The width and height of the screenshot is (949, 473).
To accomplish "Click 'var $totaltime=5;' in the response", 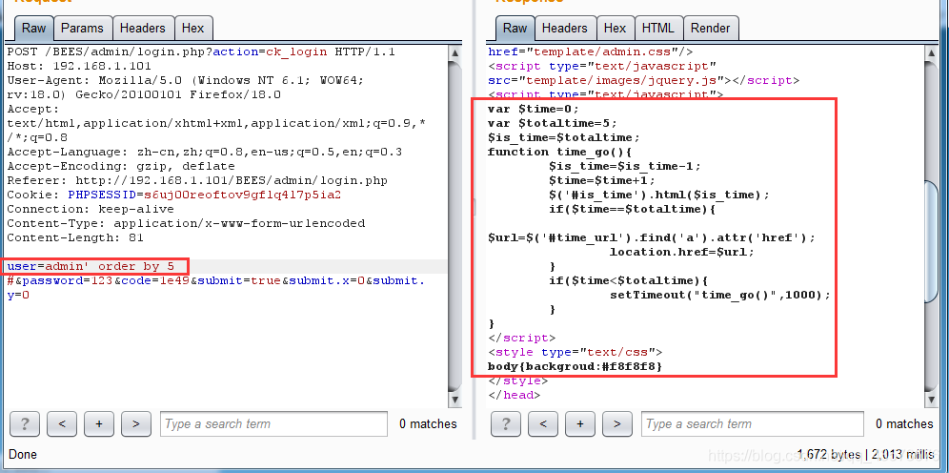I will [553, 123].
